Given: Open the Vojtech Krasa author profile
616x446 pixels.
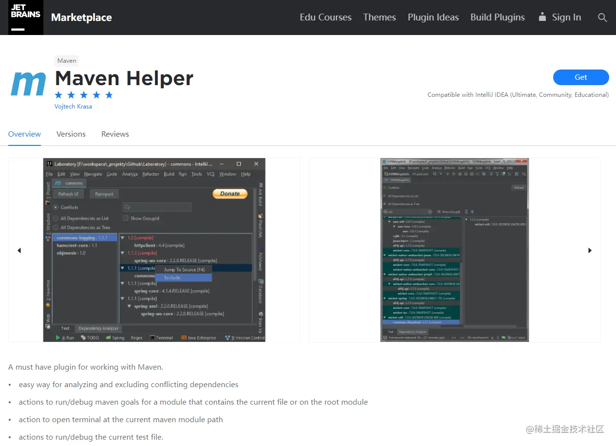Looking at the screenshot, I should [x=73, y=107].
